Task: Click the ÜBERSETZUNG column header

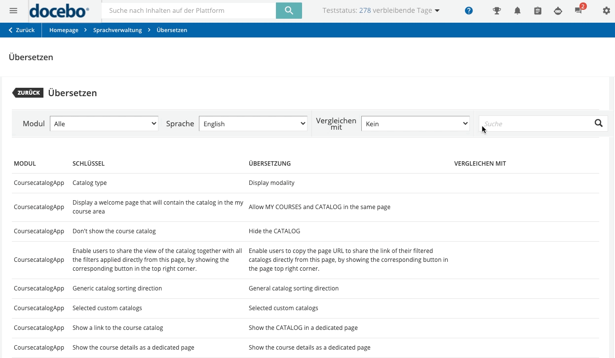Action: tap(269, 164)
